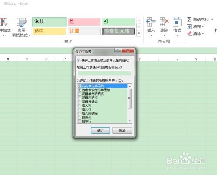Click permissions list scroll up arrow
Image resolution: width=217 pixels, height=175 pixels.
pyautogui.click(x=130, y=86)
